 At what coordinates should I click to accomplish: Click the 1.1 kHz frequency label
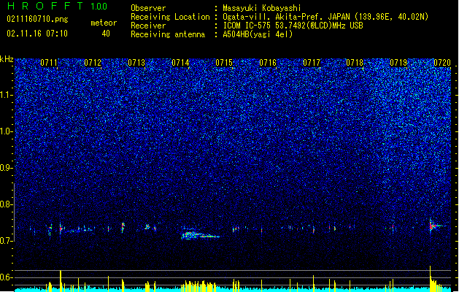pos(7,95)
